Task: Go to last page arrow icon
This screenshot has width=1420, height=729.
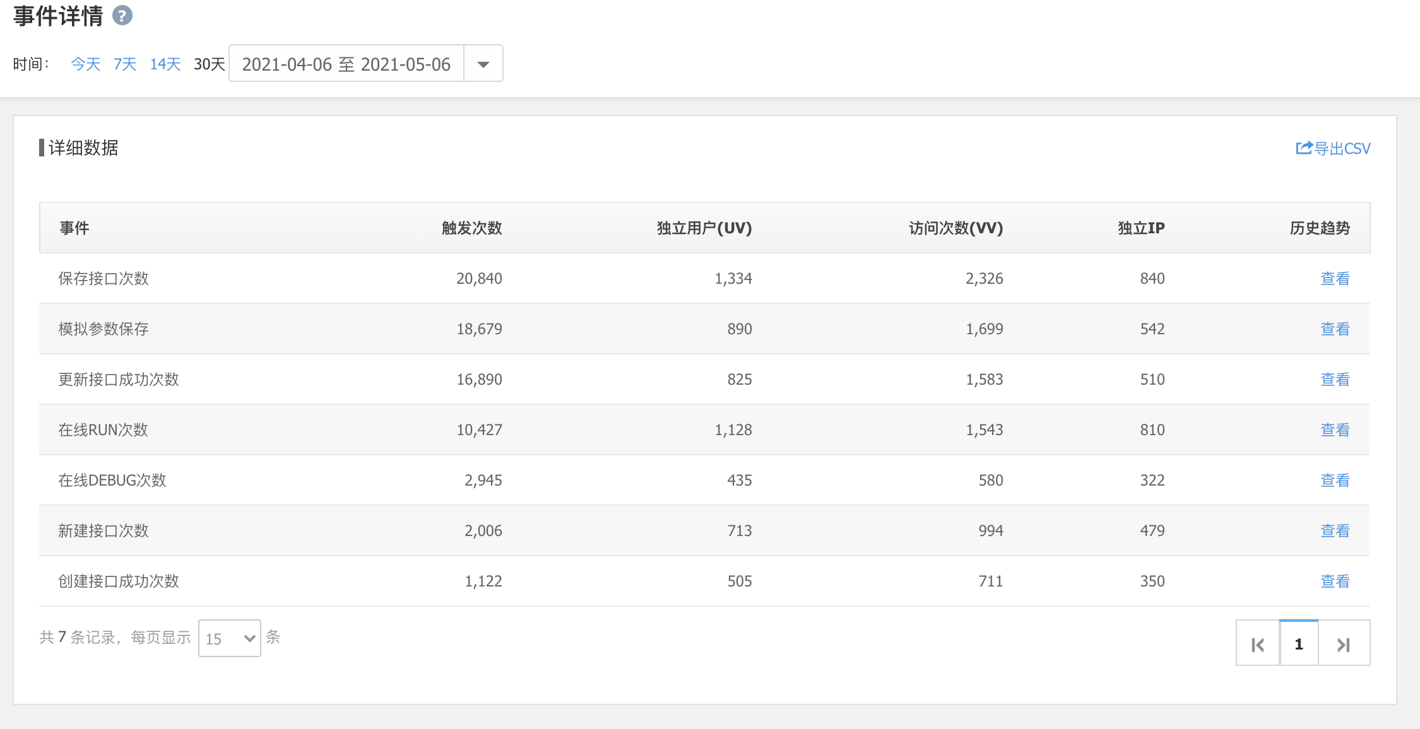Action: pos(1344,644)
